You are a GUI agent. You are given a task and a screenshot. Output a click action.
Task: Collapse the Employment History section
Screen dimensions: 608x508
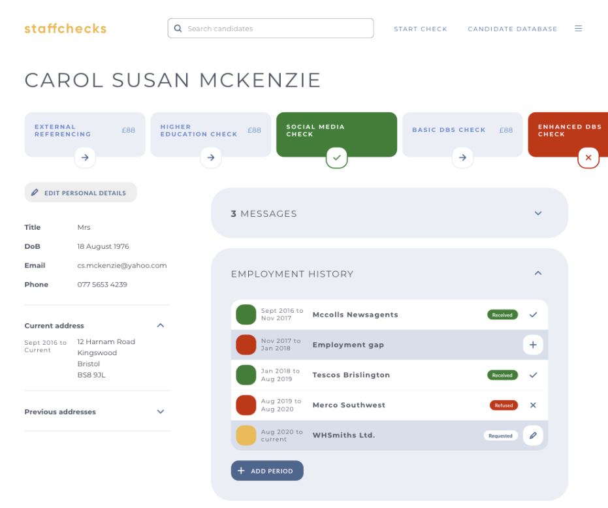tap(538, 274)
